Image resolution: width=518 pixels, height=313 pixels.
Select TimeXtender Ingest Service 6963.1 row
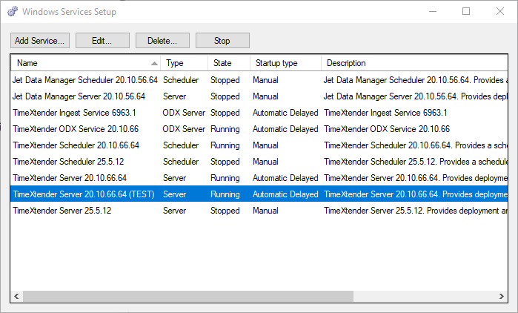(259, 113)
